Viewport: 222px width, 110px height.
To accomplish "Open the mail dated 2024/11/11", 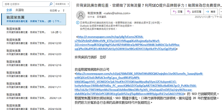I will (34, 85).
